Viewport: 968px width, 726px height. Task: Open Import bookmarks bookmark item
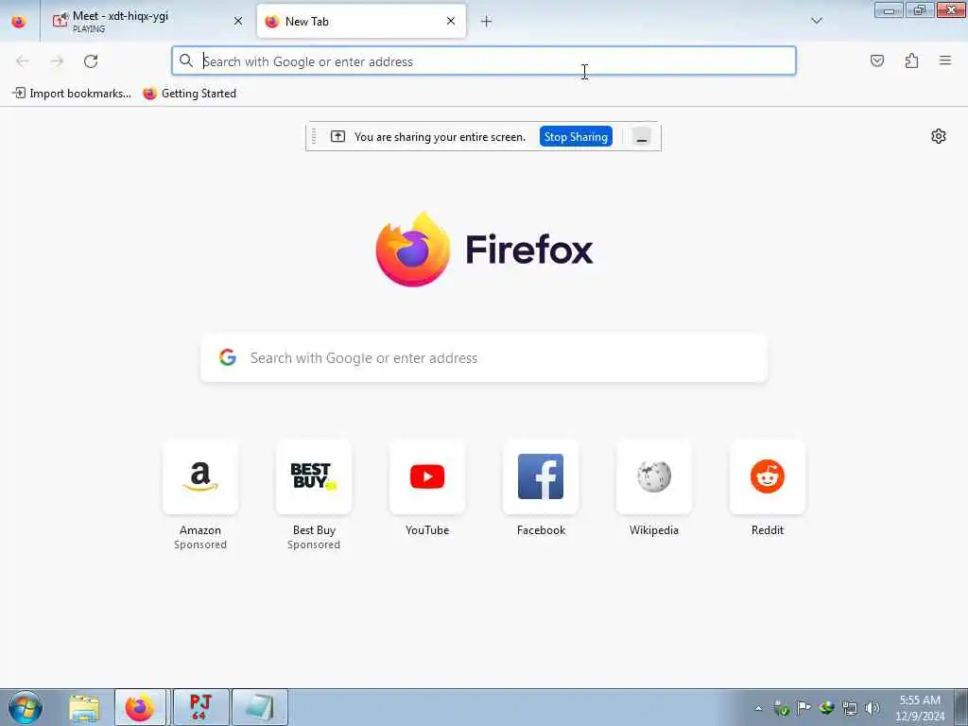click(x=72, y=94)
